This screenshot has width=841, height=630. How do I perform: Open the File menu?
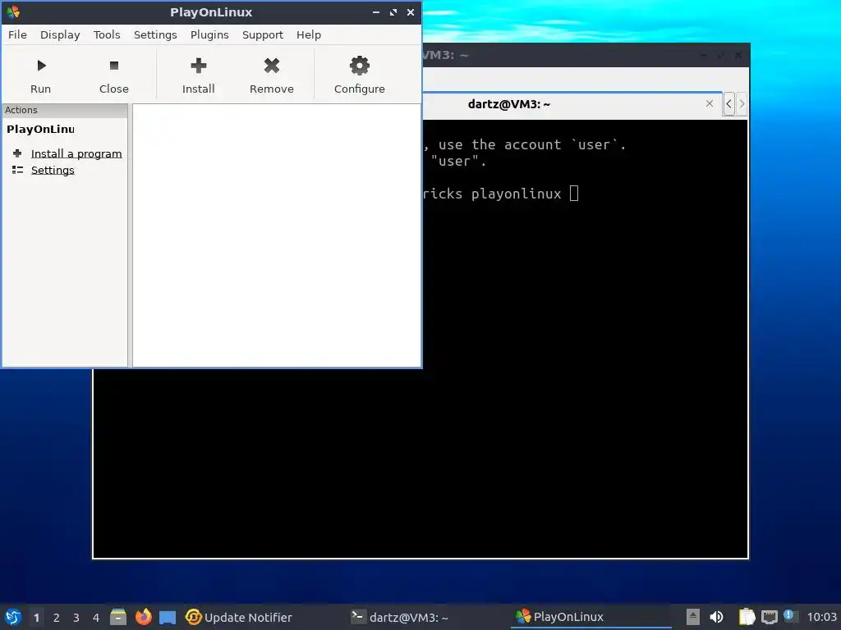pyautogui.click(x=17, y=34)
